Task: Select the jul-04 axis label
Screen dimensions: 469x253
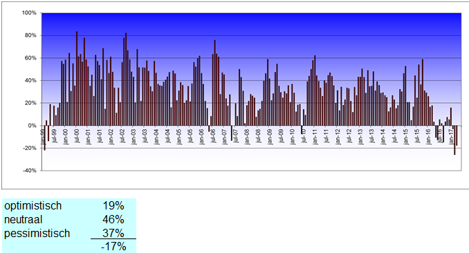Action: tap(167, 135)
